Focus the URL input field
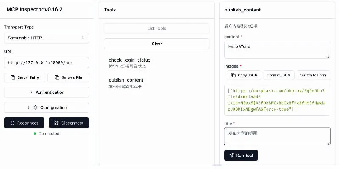Screen dimensions: 339x169 click(x=47, y=63)
